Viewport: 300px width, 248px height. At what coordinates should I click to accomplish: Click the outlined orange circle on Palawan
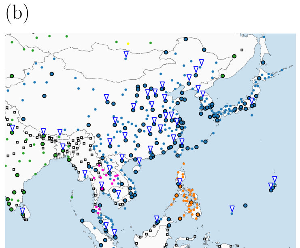click(x=177, y=195)
